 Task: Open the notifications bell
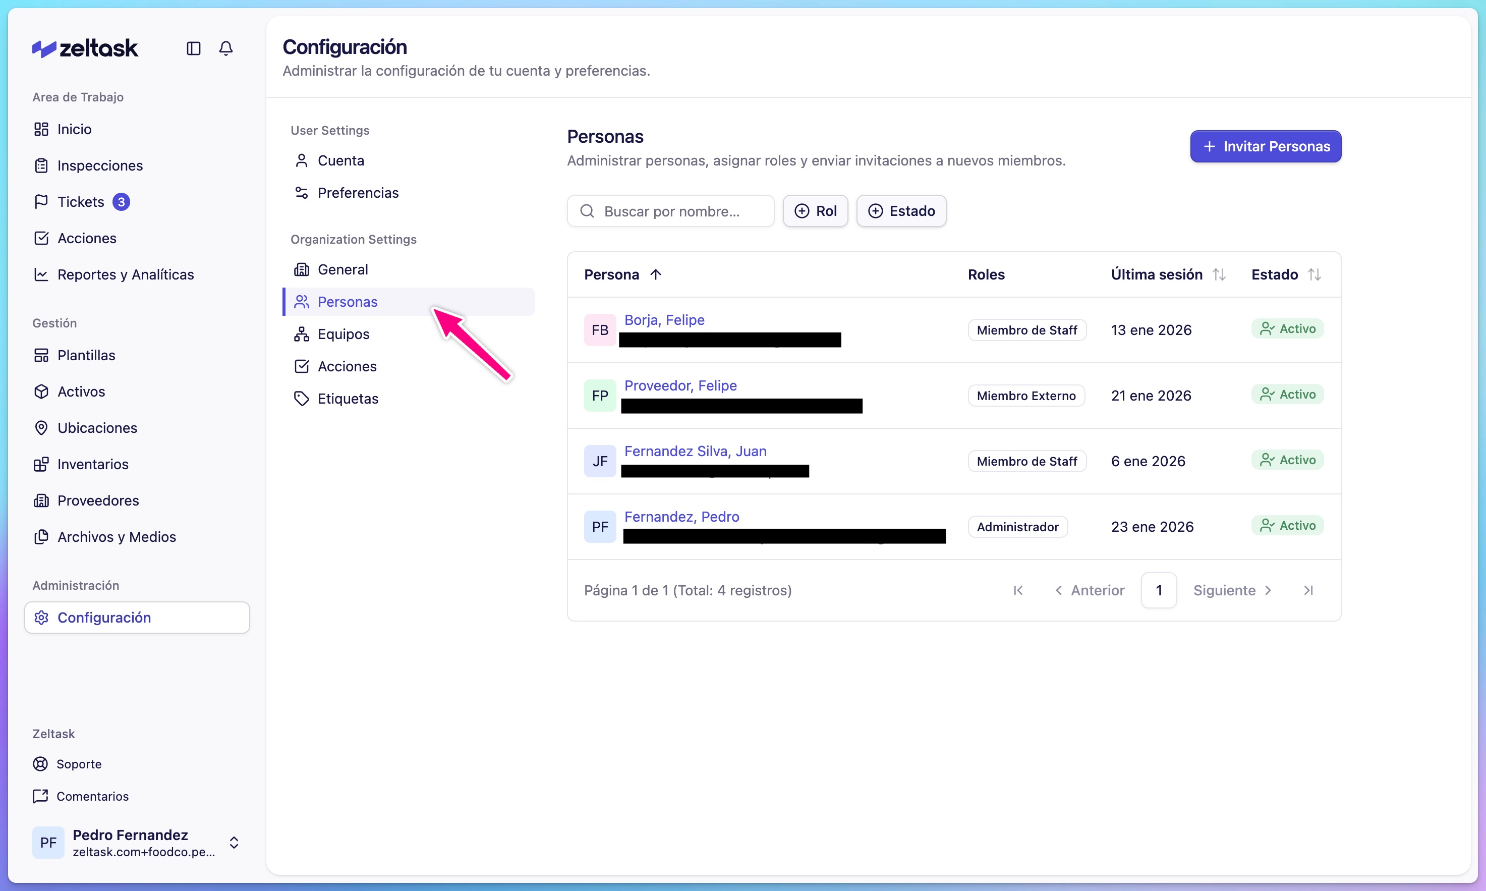click(225, 48)
